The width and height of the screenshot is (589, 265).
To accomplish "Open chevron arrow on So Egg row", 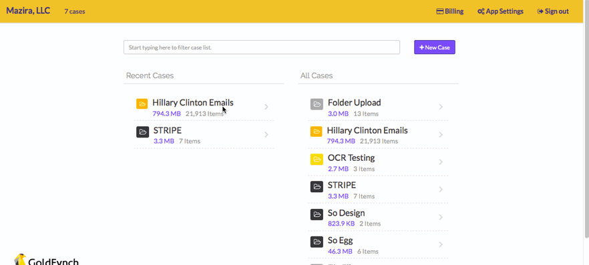I will (441, 245).
